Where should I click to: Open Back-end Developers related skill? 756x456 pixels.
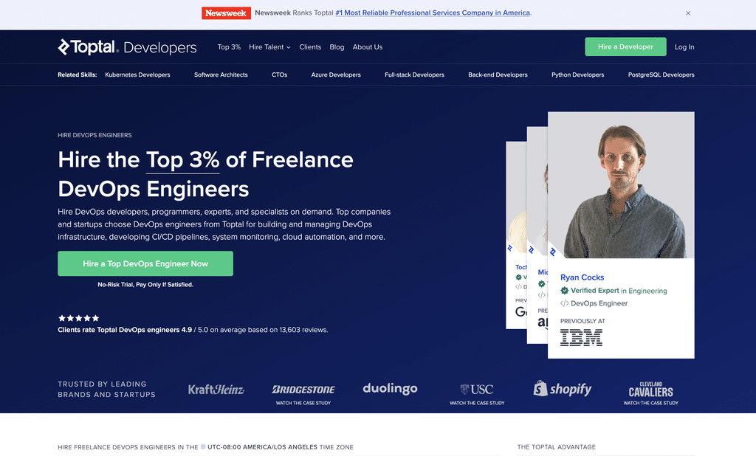(498, 75)
